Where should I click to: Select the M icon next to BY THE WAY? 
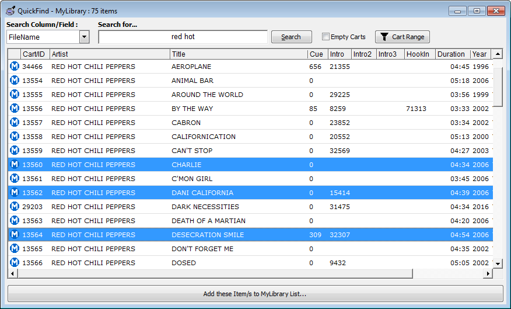coord(15,109)
